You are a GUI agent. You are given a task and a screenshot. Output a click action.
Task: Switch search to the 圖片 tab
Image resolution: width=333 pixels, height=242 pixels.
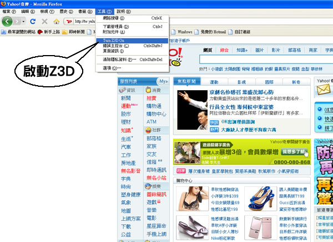click(x=259, y=50)
